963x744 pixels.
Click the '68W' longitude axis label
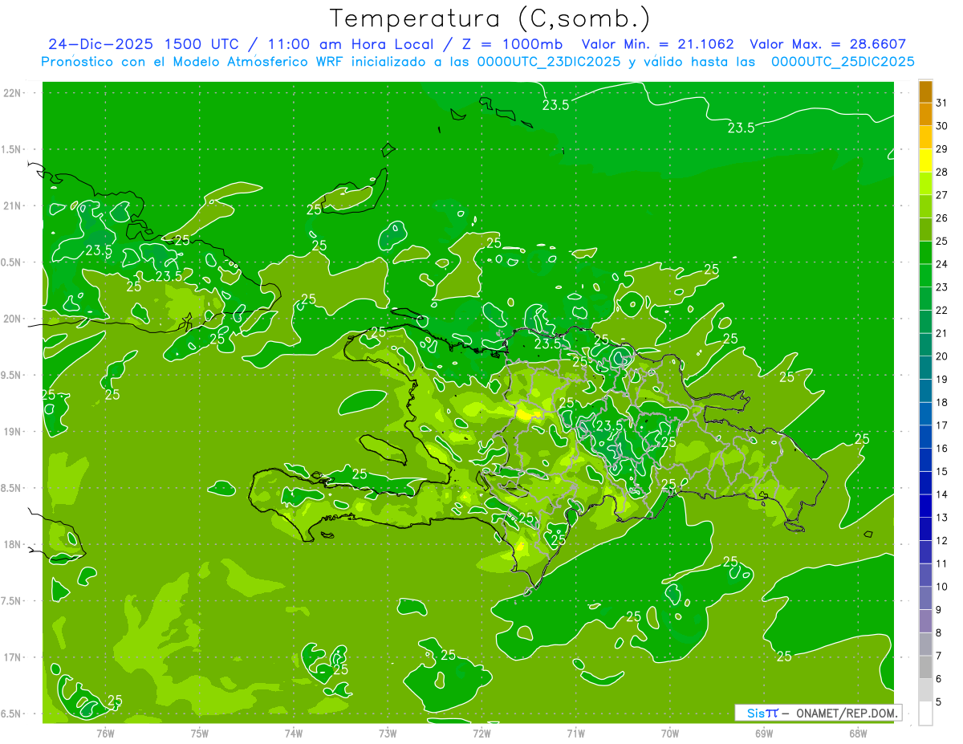857,733
